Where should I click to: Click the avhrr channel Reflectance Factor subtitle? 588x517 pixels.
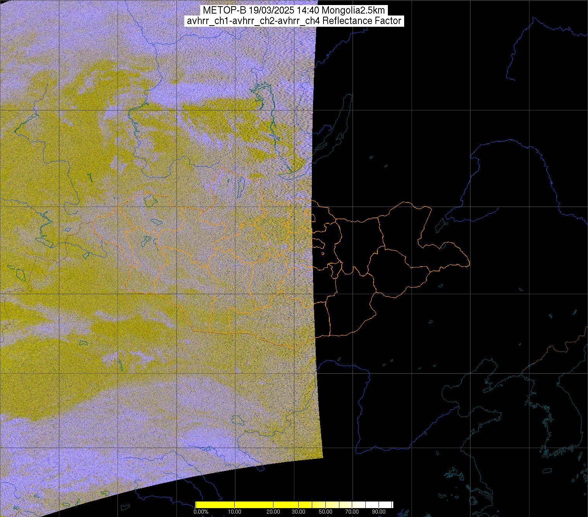[294, 21]
